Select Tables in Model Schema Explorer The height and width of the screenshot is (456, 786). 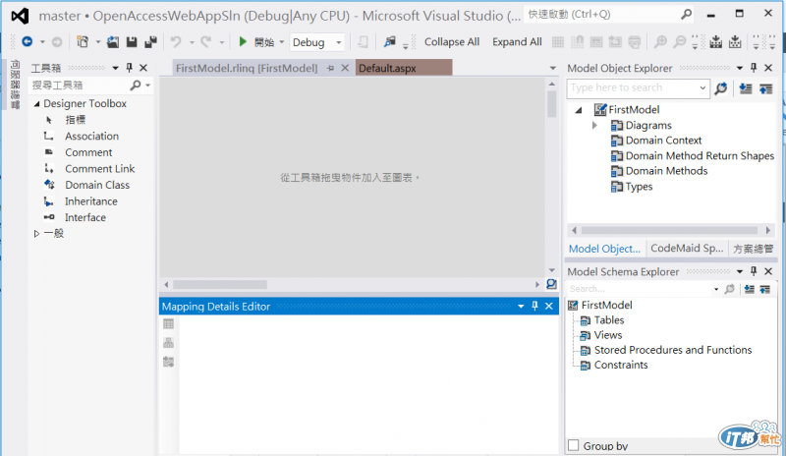tap(609, 320)
